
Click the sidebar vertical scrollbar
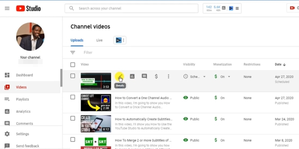point(61,77)
